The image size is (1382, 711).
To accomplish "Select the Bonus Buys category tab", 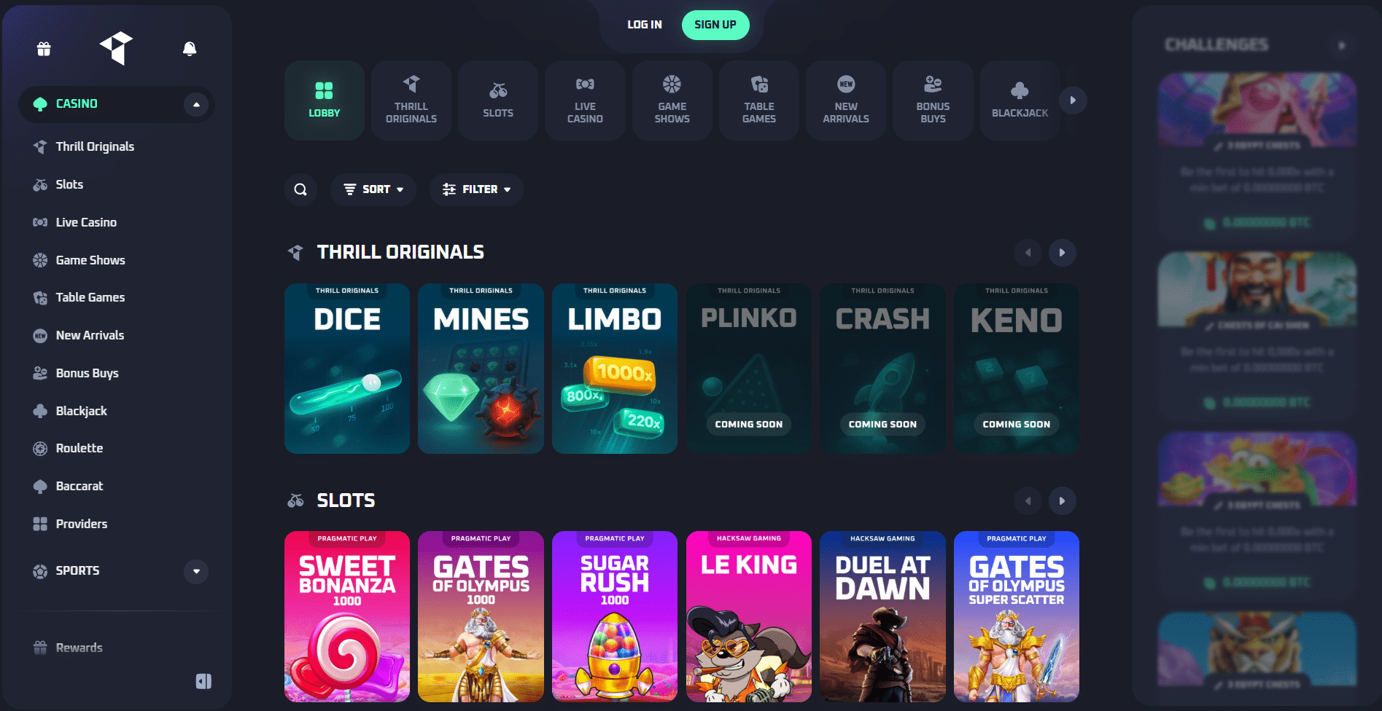I will [933, 101].
